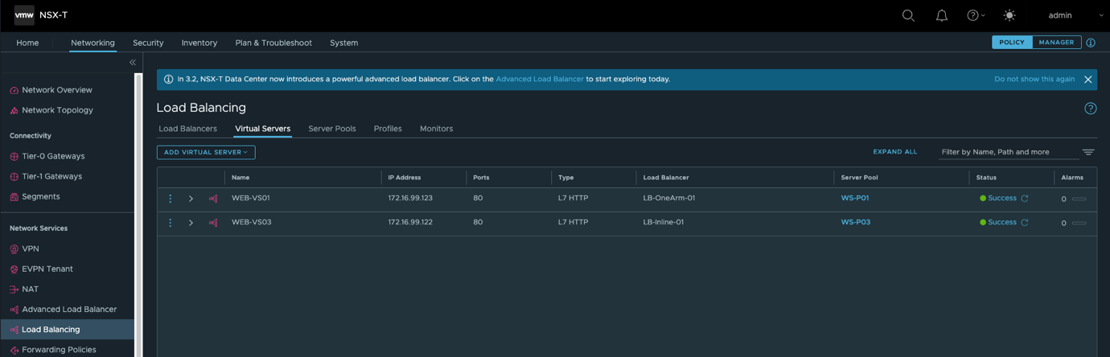Screen dimensions: 1110x357
Task: Open Advanced Load Balancer sidebar item
Action: pyautogui.click(x=68, y=309)
